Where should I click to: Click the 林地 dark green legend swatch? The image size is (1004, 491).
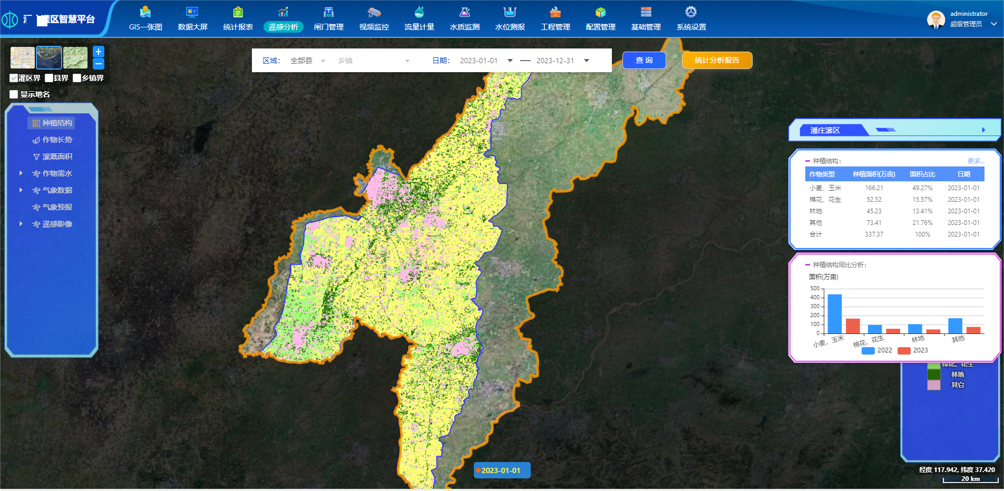pyautogui.click(x=933, y=375)
